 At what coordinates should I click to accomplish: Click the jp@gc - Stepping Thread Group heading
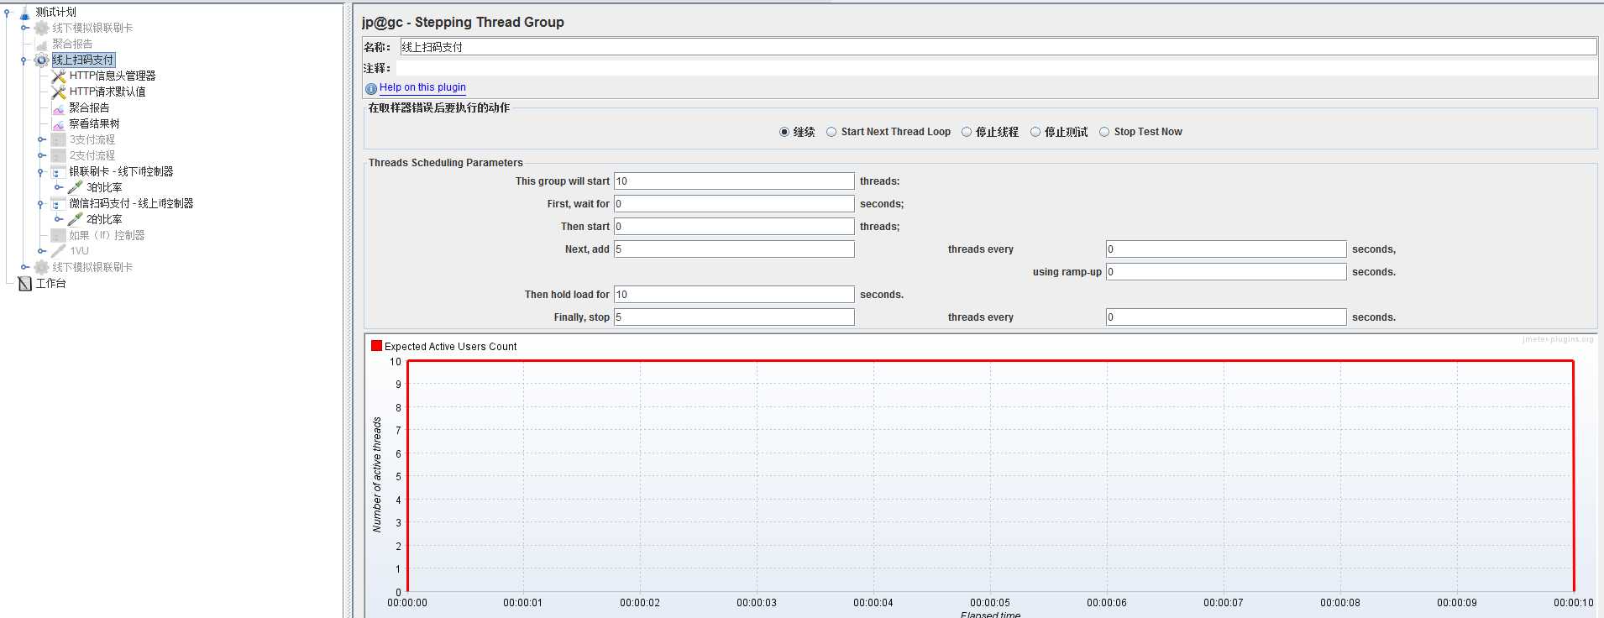463,22
